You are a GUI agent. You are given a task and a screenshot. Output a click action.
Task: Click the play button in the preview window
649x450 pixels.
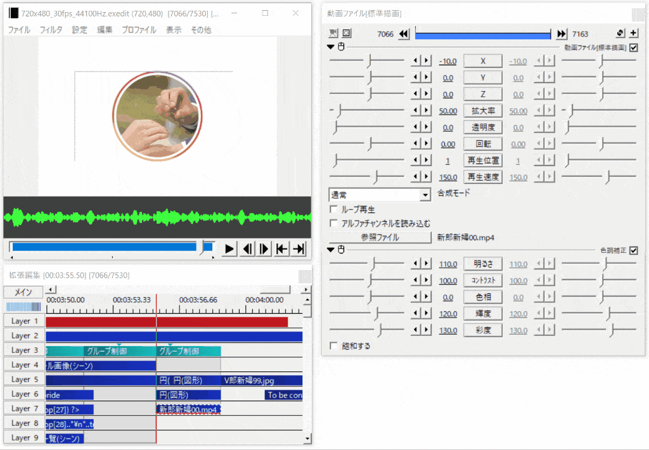click(x=230, y=248)
